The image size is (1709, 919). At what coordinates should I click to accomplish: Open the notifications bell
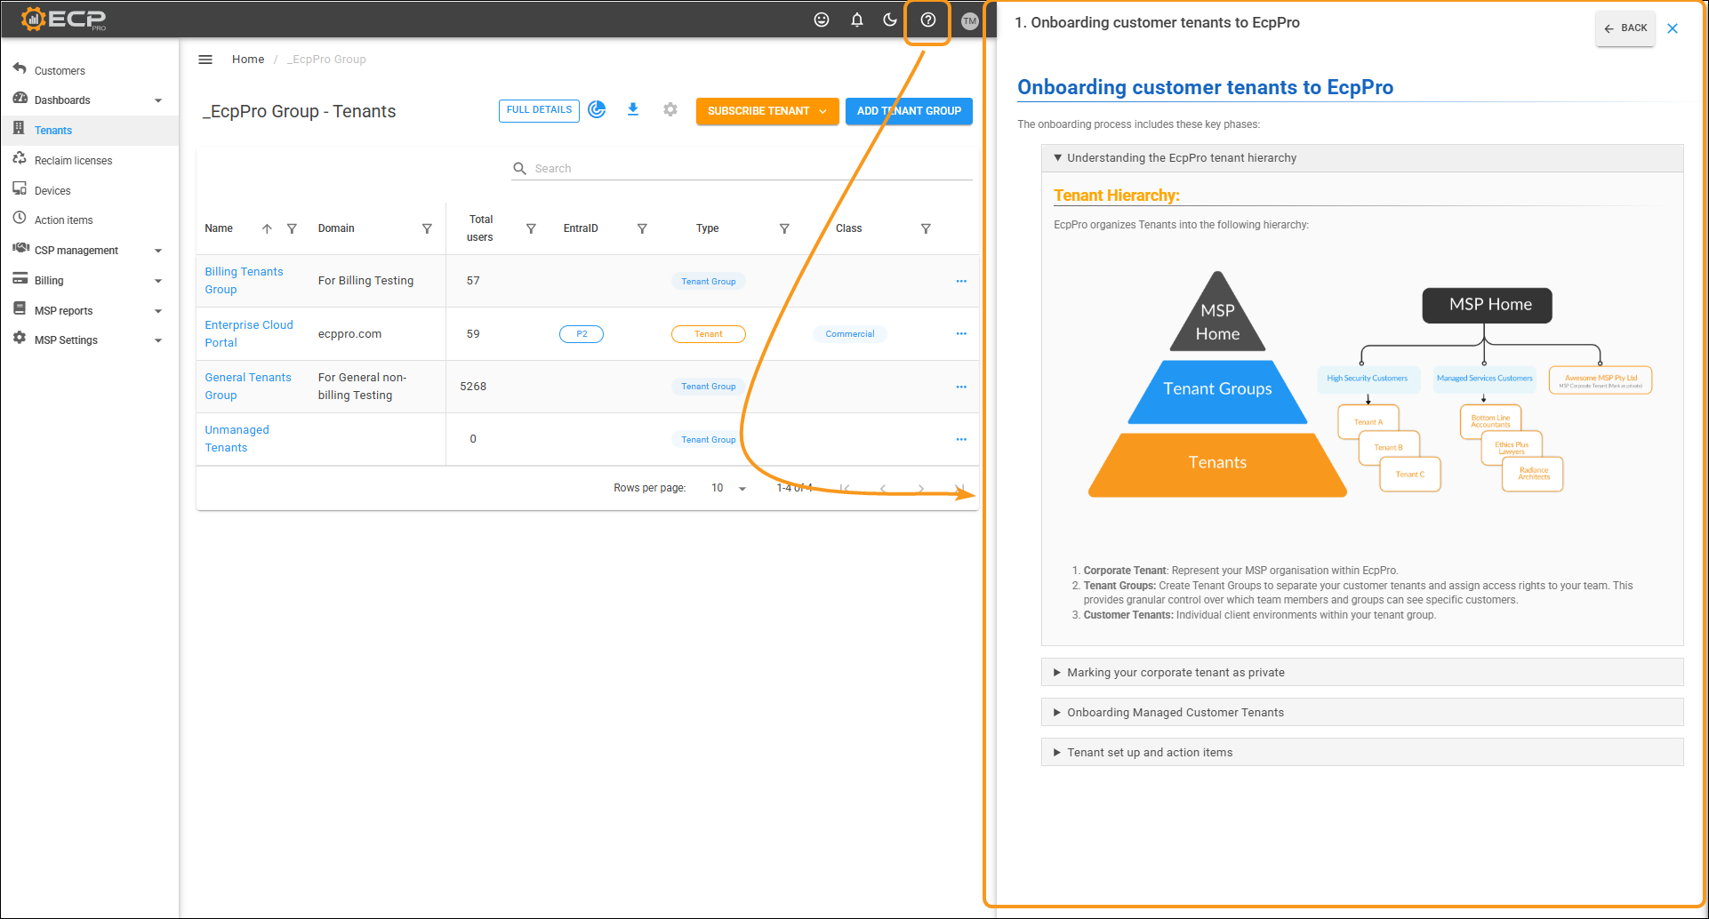pyautogui.click(x=856, y=20)
